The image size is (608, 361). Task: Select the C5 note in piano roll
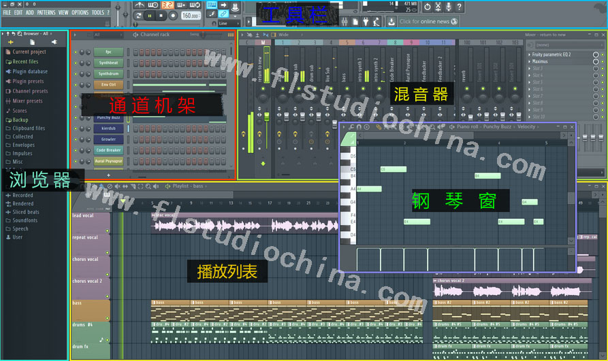(394, 169)
